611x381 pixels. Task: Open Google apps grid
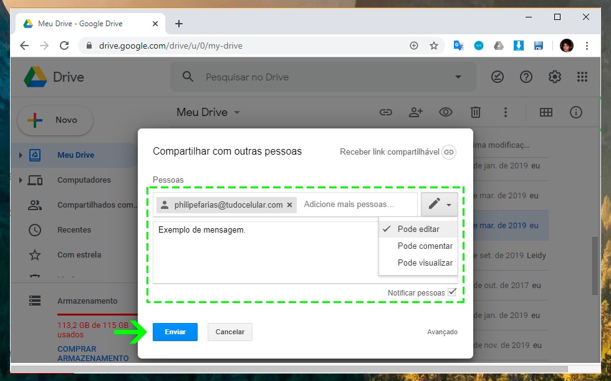tap(582, 77)
